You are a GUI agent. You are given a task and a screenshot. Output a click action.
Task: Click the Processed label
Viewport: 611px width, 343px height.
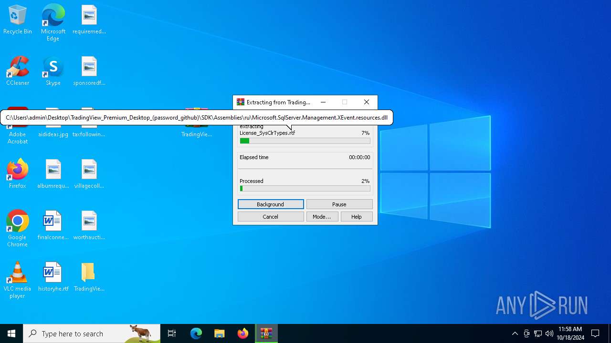pyautogui.click(x=252, y=181)
